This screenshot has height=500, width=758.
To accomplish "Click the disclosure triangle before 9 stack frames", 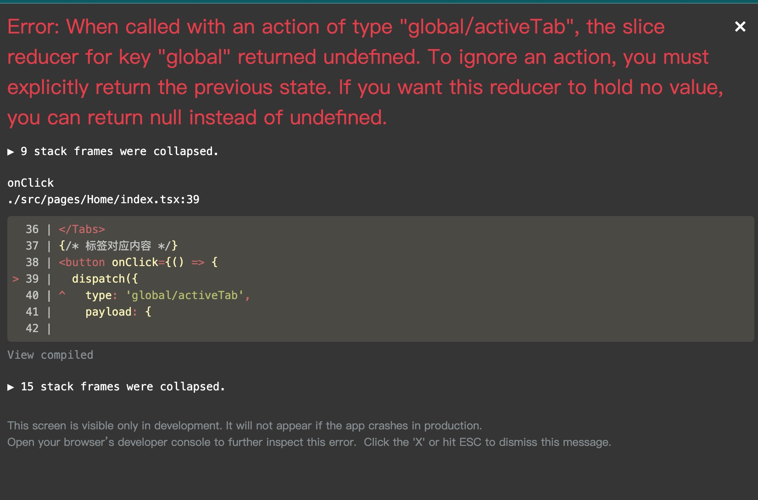I will [11, 151].
